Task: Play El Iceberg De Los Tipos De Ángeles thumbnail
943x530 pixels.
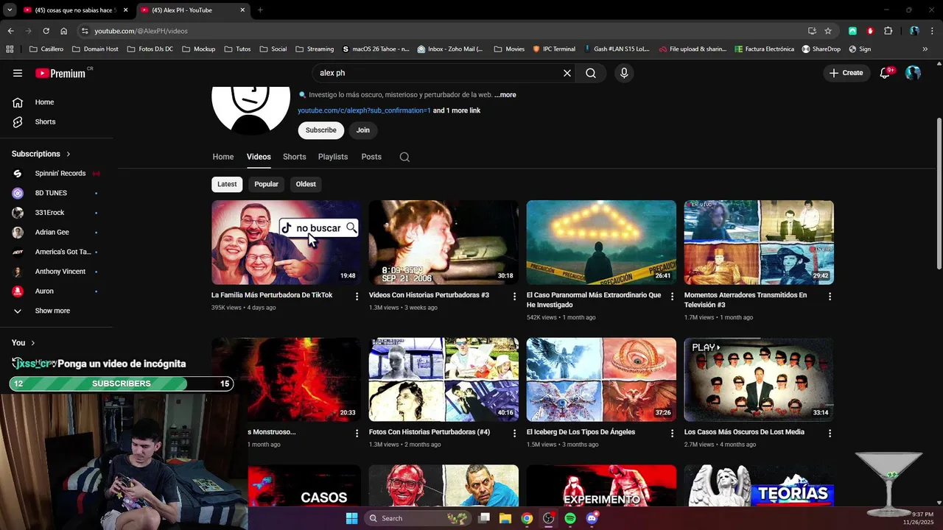Action: [x=601, y=380]
